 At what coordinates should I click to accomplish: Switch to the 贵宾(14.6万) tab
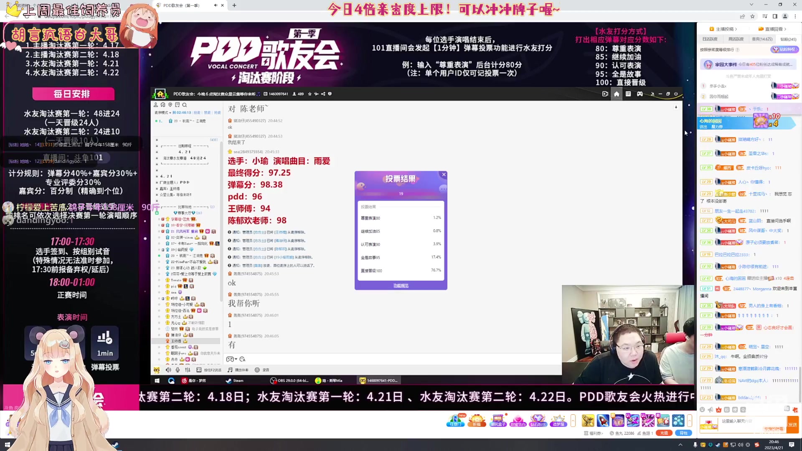click(762, 39)
